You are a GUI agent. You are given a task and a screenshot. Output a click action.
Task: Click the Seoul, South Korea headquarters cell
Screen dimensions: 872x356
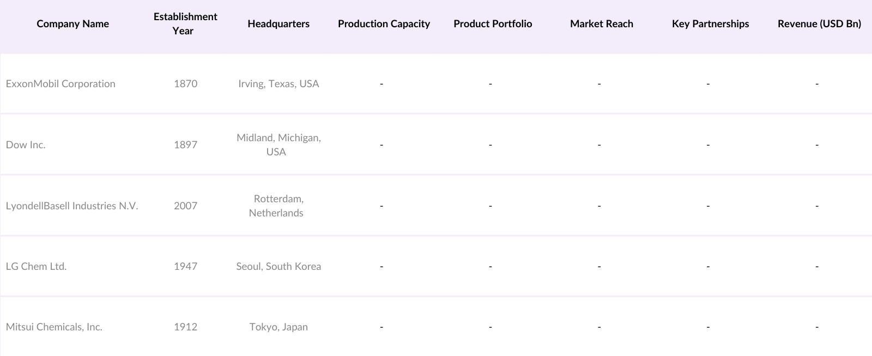point(278,267)
